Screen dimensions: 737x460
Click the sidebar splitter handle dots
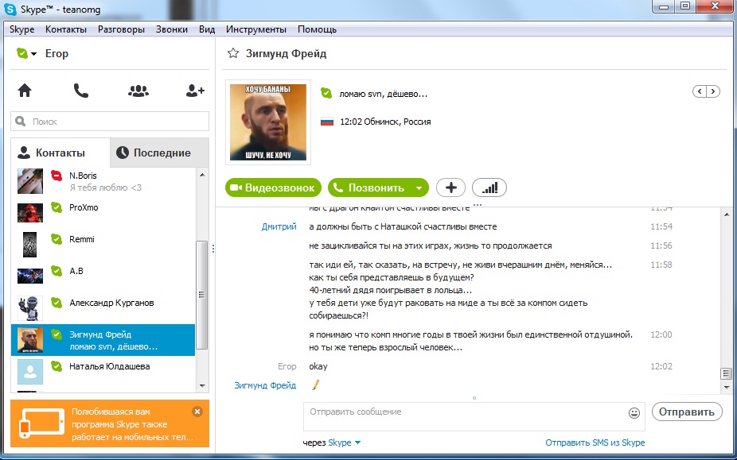(213, 249)
